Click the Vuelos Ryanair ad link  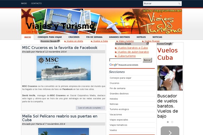click(151, 41)
